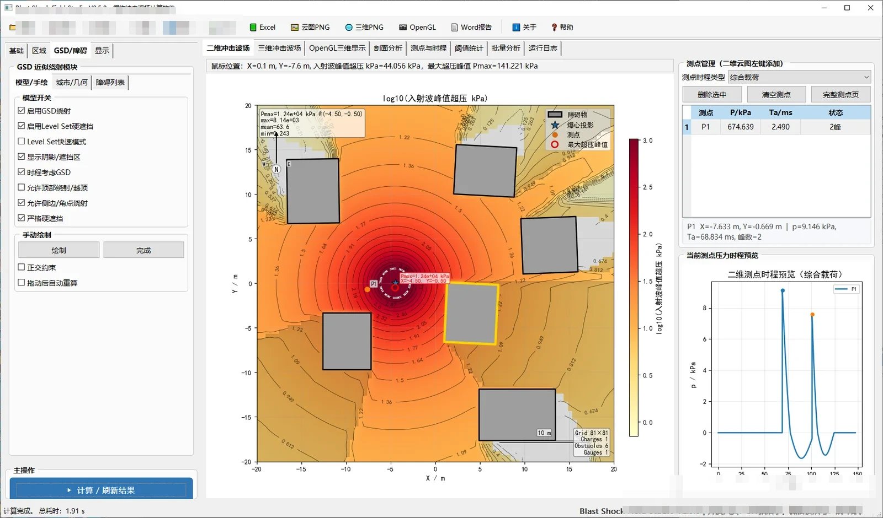Viewport: 883px width, 518px height.
Task: Open the 批量分析 tab
Action: pyautogui.click(x=506, y=48)
